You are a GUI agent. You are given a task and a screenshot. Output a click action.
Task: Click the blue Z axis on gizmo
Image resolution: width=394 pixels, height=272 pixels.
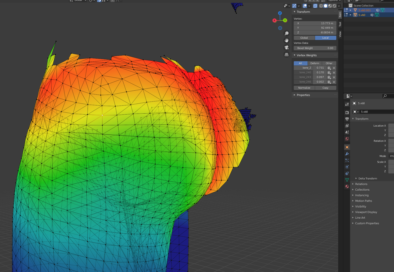pyautogui.click(x=280, y=13)
